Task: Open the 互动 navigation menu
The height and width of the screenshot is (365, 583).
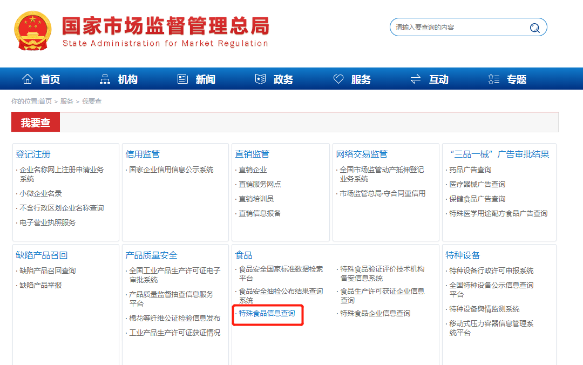Action: click(x=438, y=79)
